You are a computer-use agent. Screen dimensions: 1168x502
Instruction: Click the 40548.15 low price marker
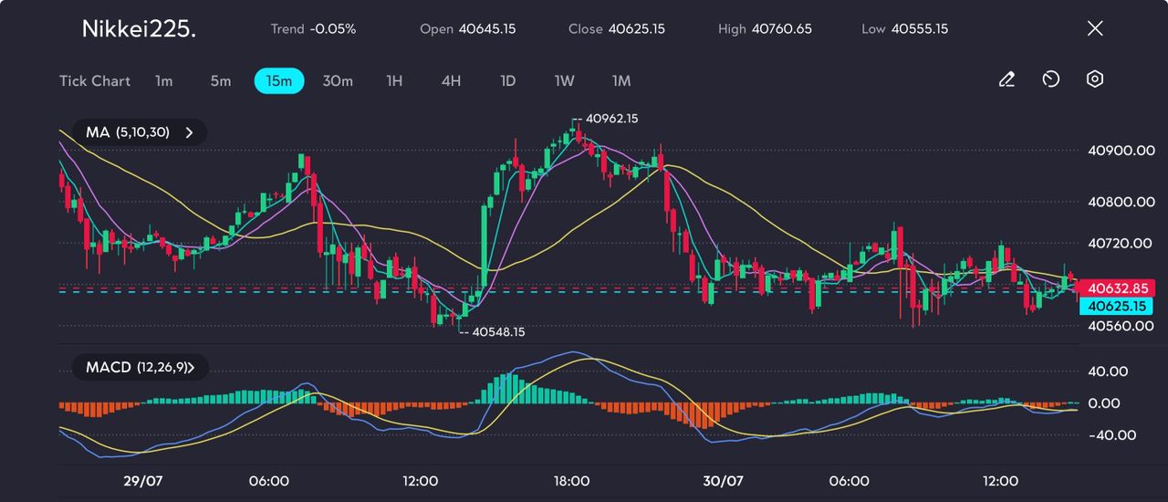[x=497, y=332]
